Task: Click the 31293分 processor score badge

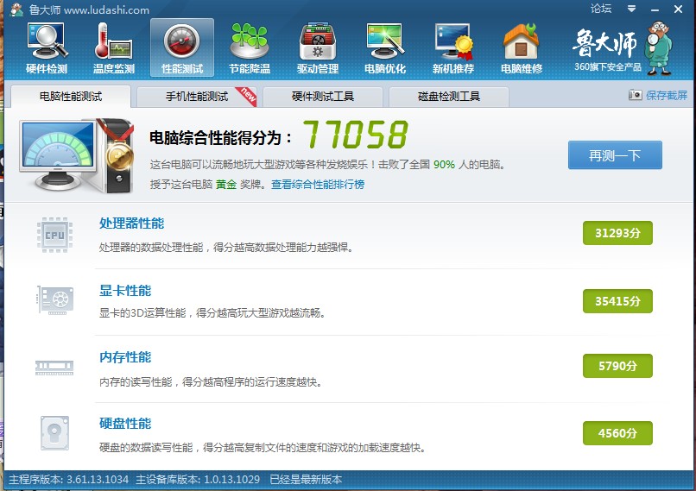Action: tap(617, 233)
